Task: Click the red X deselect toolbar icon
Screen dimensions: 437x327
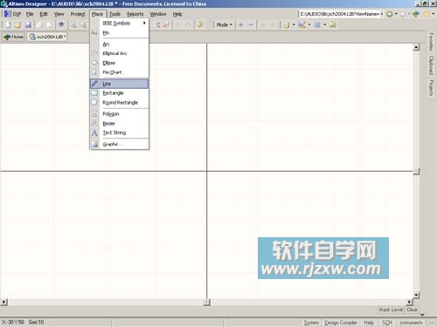Action: click(166, 25)
